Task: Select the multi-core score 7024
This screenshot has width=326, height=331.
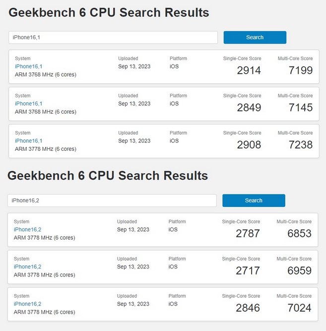Action: click(299, 308)
